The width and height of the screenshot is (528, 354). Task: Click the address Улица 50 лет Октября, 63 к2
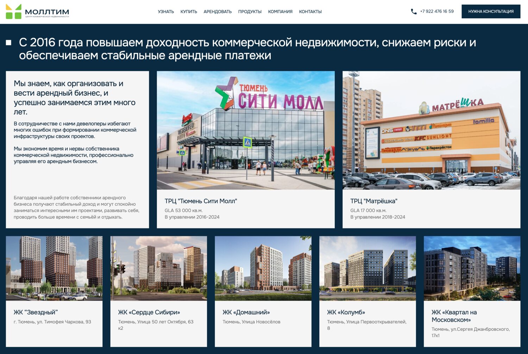point(156,325)
